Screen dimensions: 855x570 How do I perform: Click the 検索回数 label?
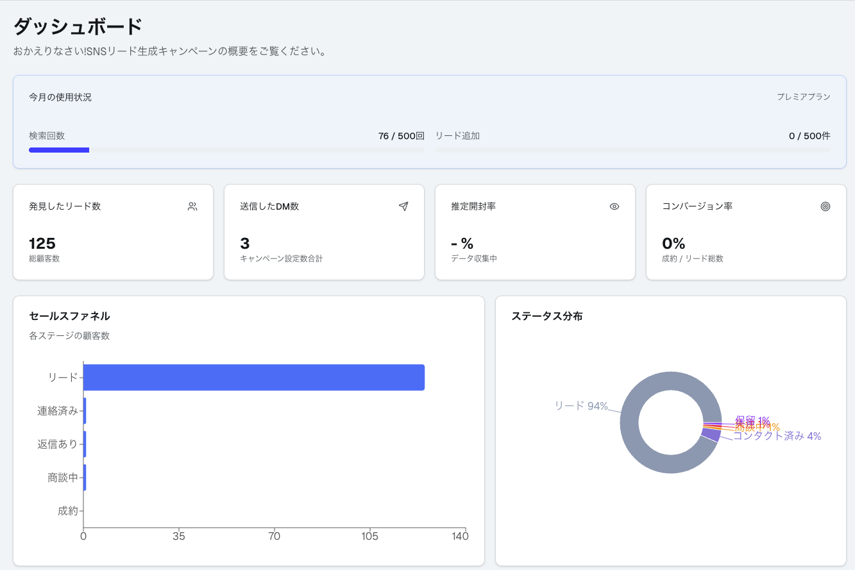(x=47, y=136)
